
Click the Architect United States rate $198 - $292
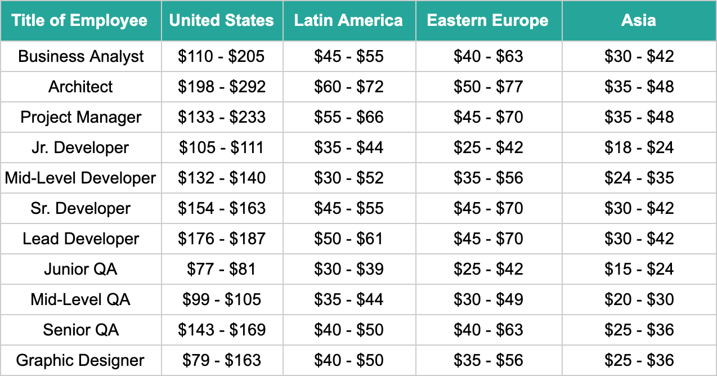tap(222, 87)
